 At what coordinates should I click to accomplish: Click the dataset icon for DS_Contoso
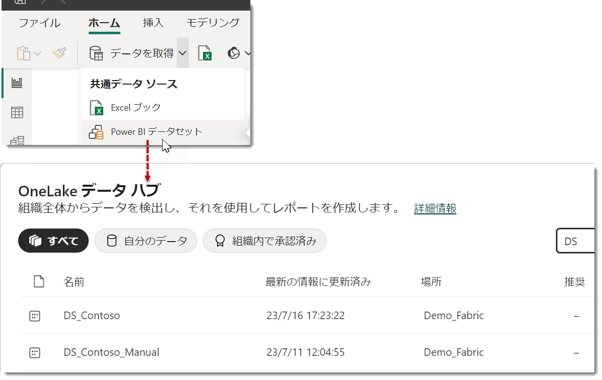(x=35, y=316)
